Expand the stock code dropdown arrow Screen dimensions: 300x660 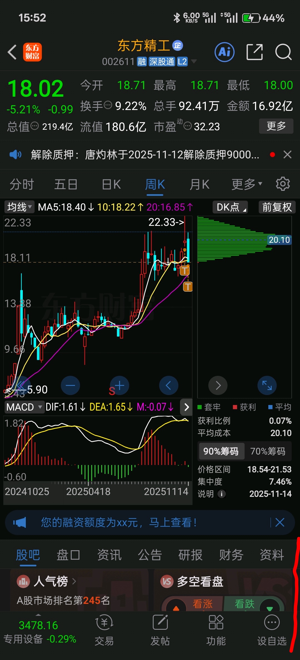pos(194,61)
